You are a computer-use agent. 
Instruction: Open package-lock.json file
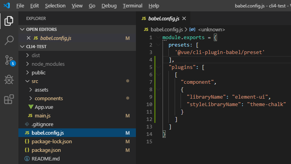[x=77, y=142]
